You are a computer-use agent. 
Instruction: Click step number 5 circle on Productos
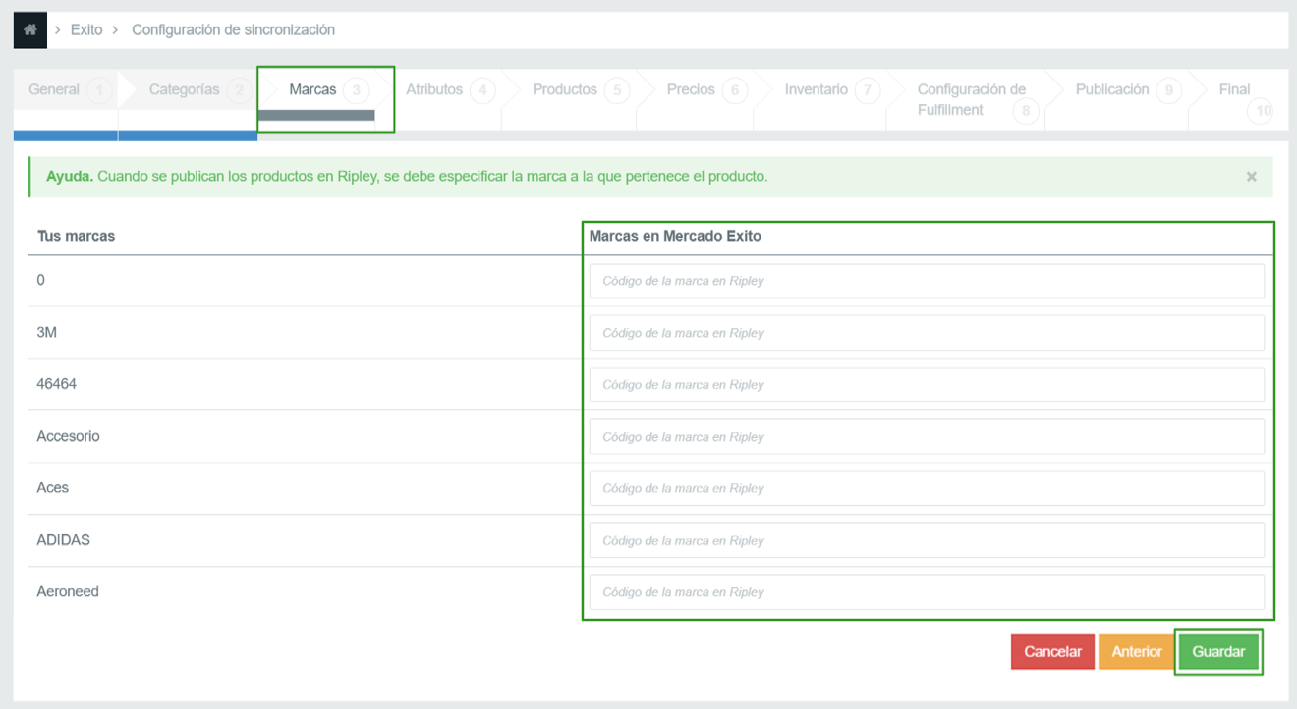[617, 91]
